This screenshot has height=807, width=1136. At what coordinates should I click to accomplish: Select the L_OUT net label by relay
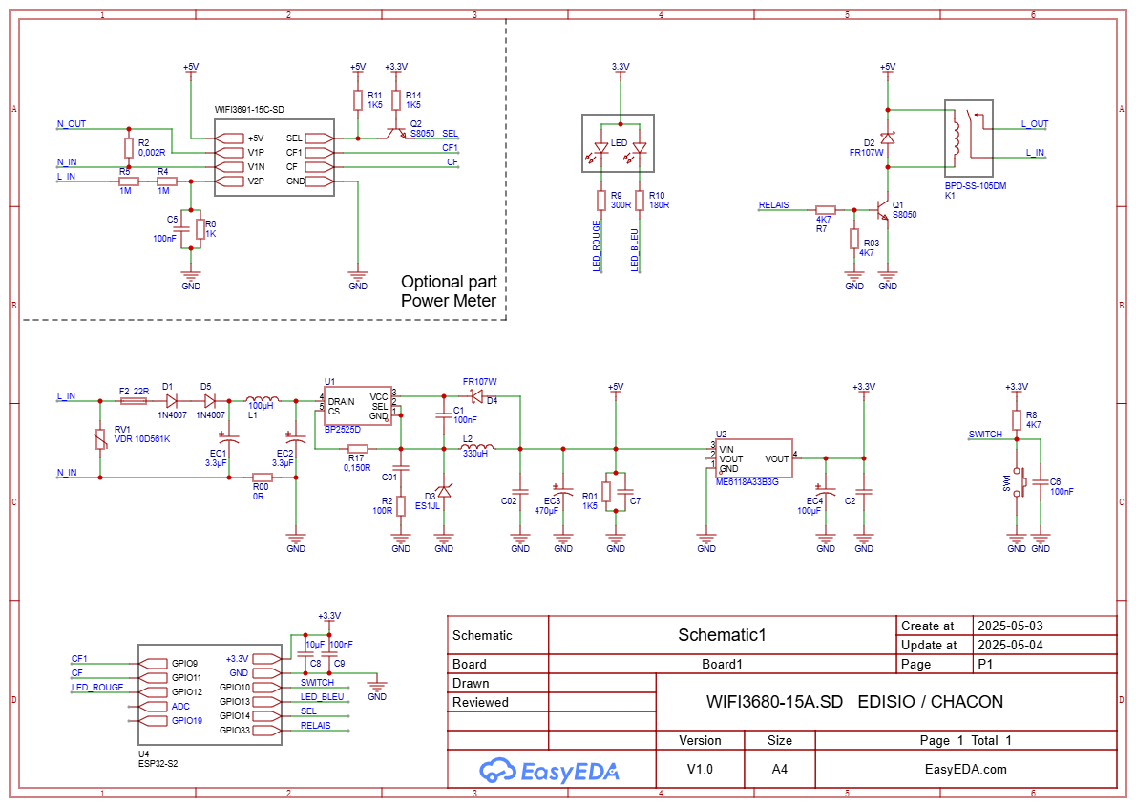point(1035,124)
